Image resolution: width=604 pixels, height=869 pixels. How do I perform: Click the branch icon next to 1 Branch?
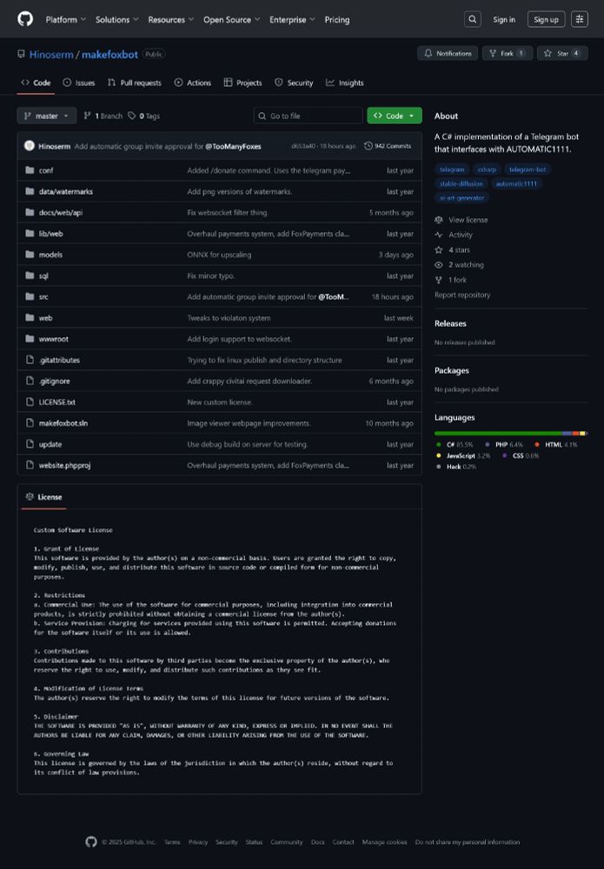(87, 116)
